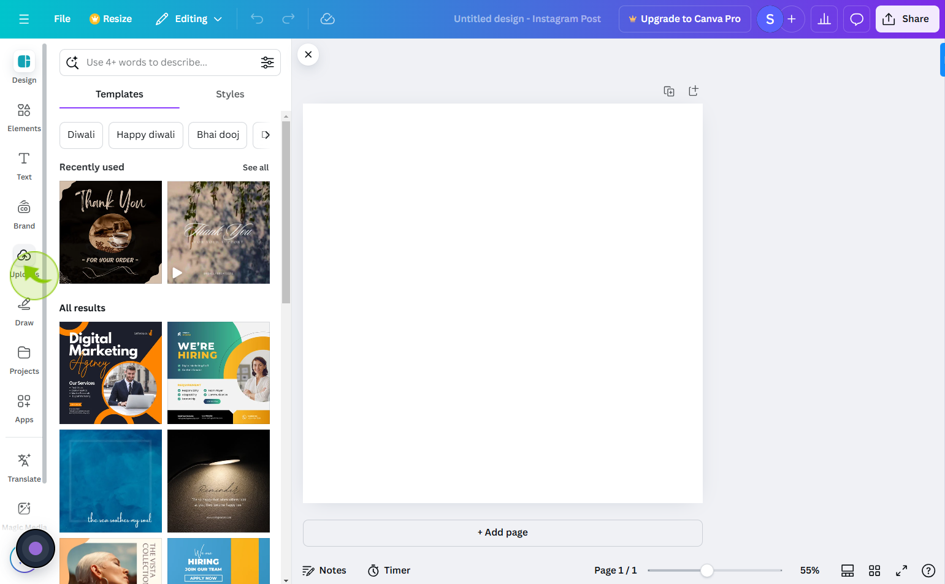The height and width of the screenshot is (584, 945).
Task: Click the Untitled design title field
Action: (x=527, y=19)
